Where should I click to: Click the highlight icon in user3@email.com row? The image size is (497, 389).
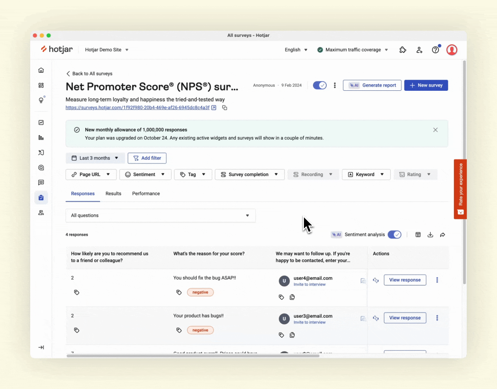point(376,318)
